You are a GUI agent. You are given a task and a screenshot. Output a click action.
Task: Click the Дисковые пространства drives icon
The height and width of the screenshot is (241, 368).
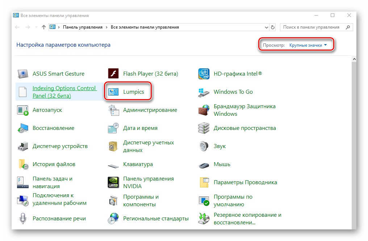click(x=204, y=128)
